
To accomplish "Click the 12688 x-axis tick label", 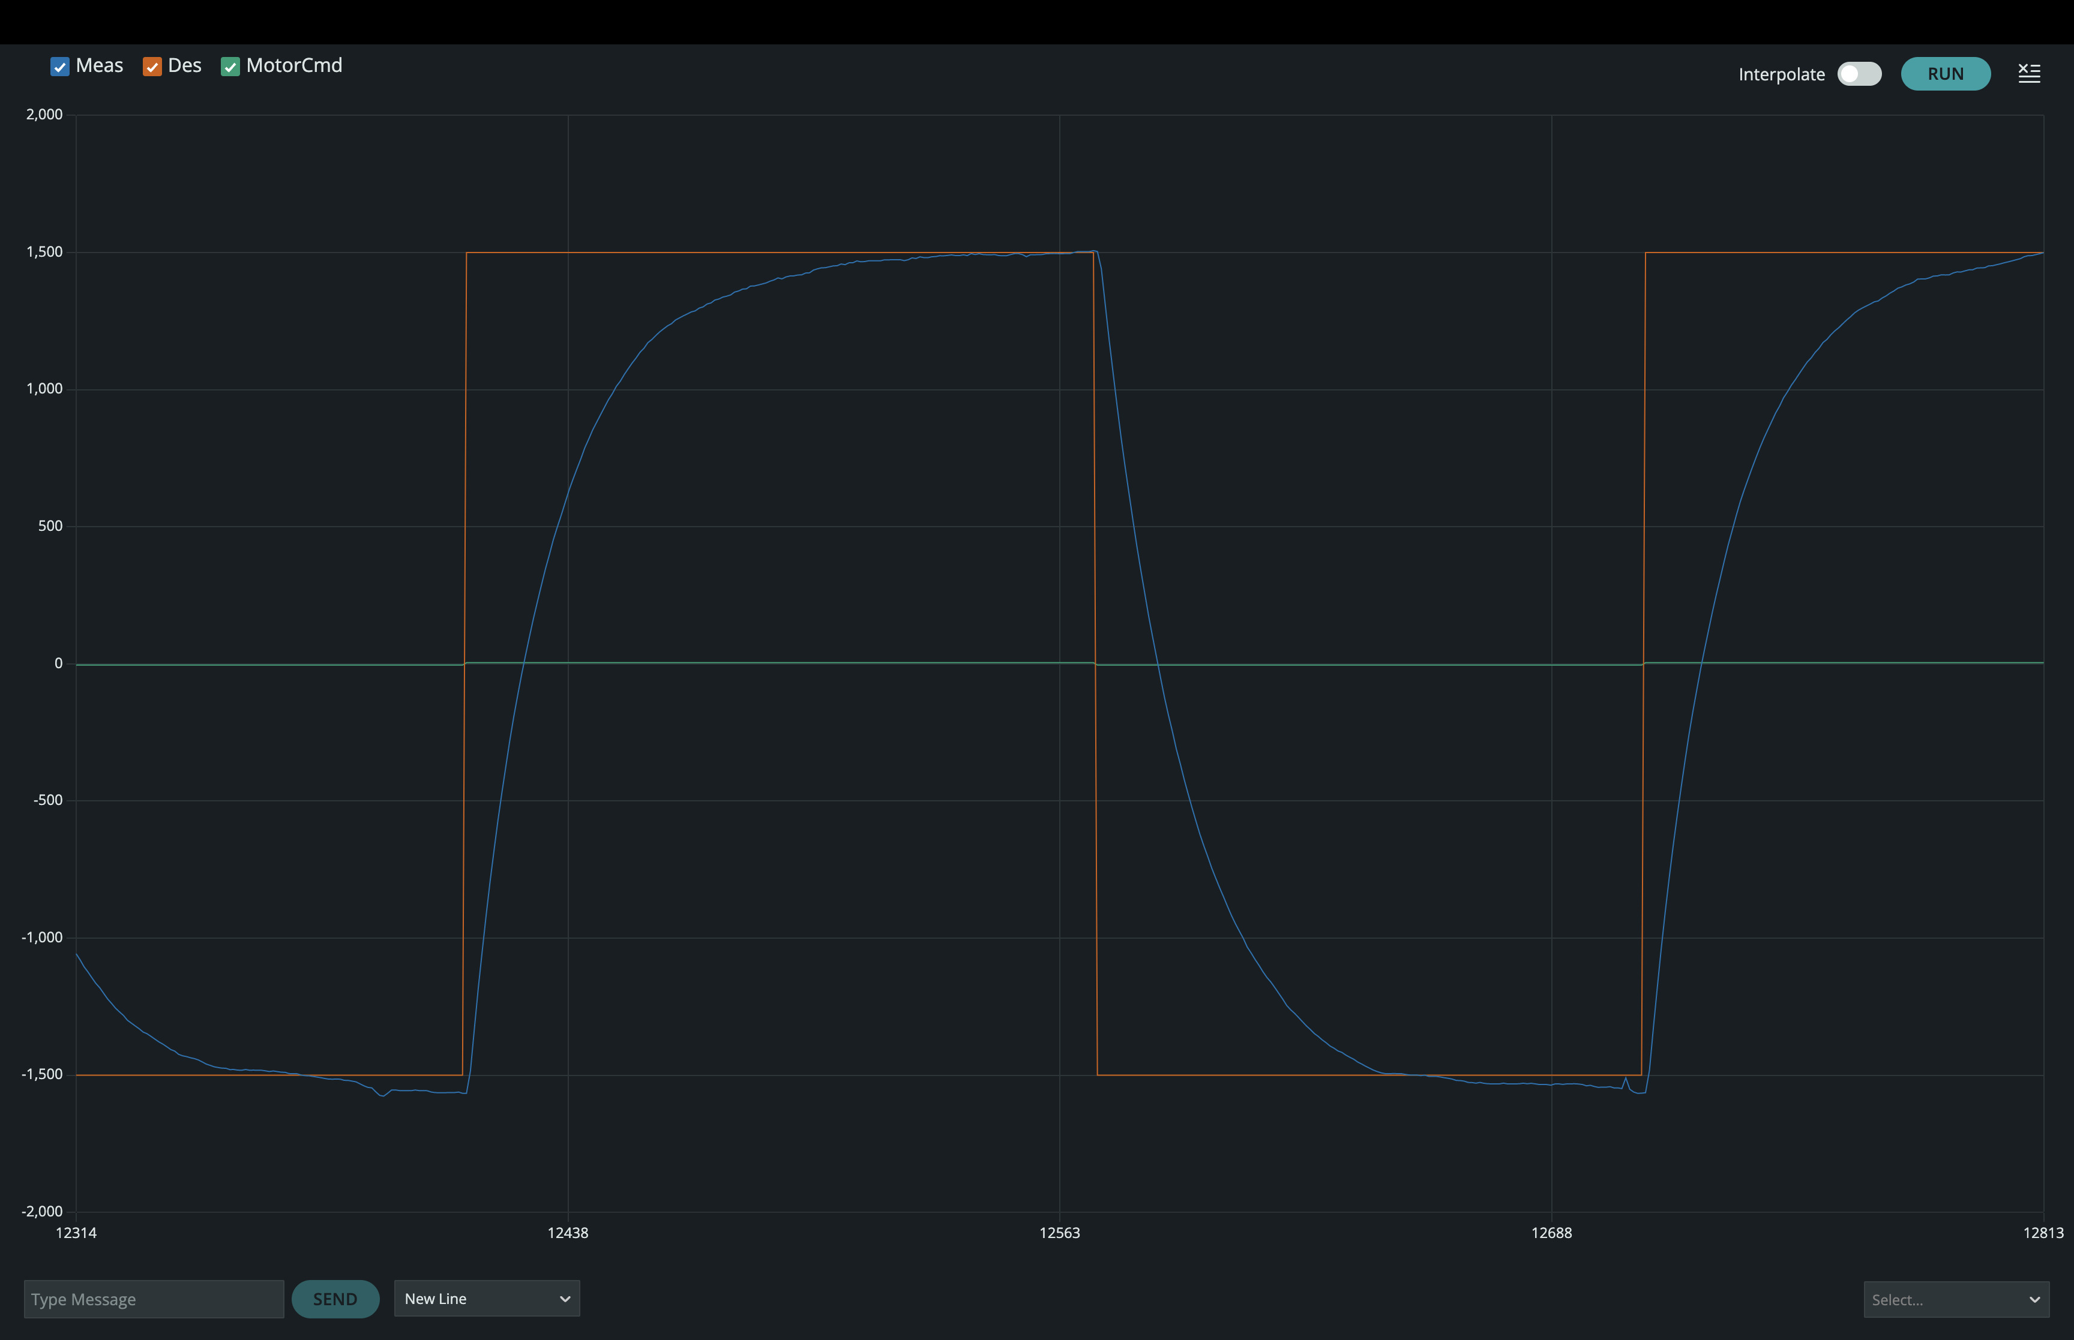I will [x=1551, y=1233].
